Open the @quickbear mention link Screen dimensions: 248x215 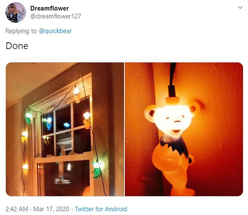(x=55, y=31)
